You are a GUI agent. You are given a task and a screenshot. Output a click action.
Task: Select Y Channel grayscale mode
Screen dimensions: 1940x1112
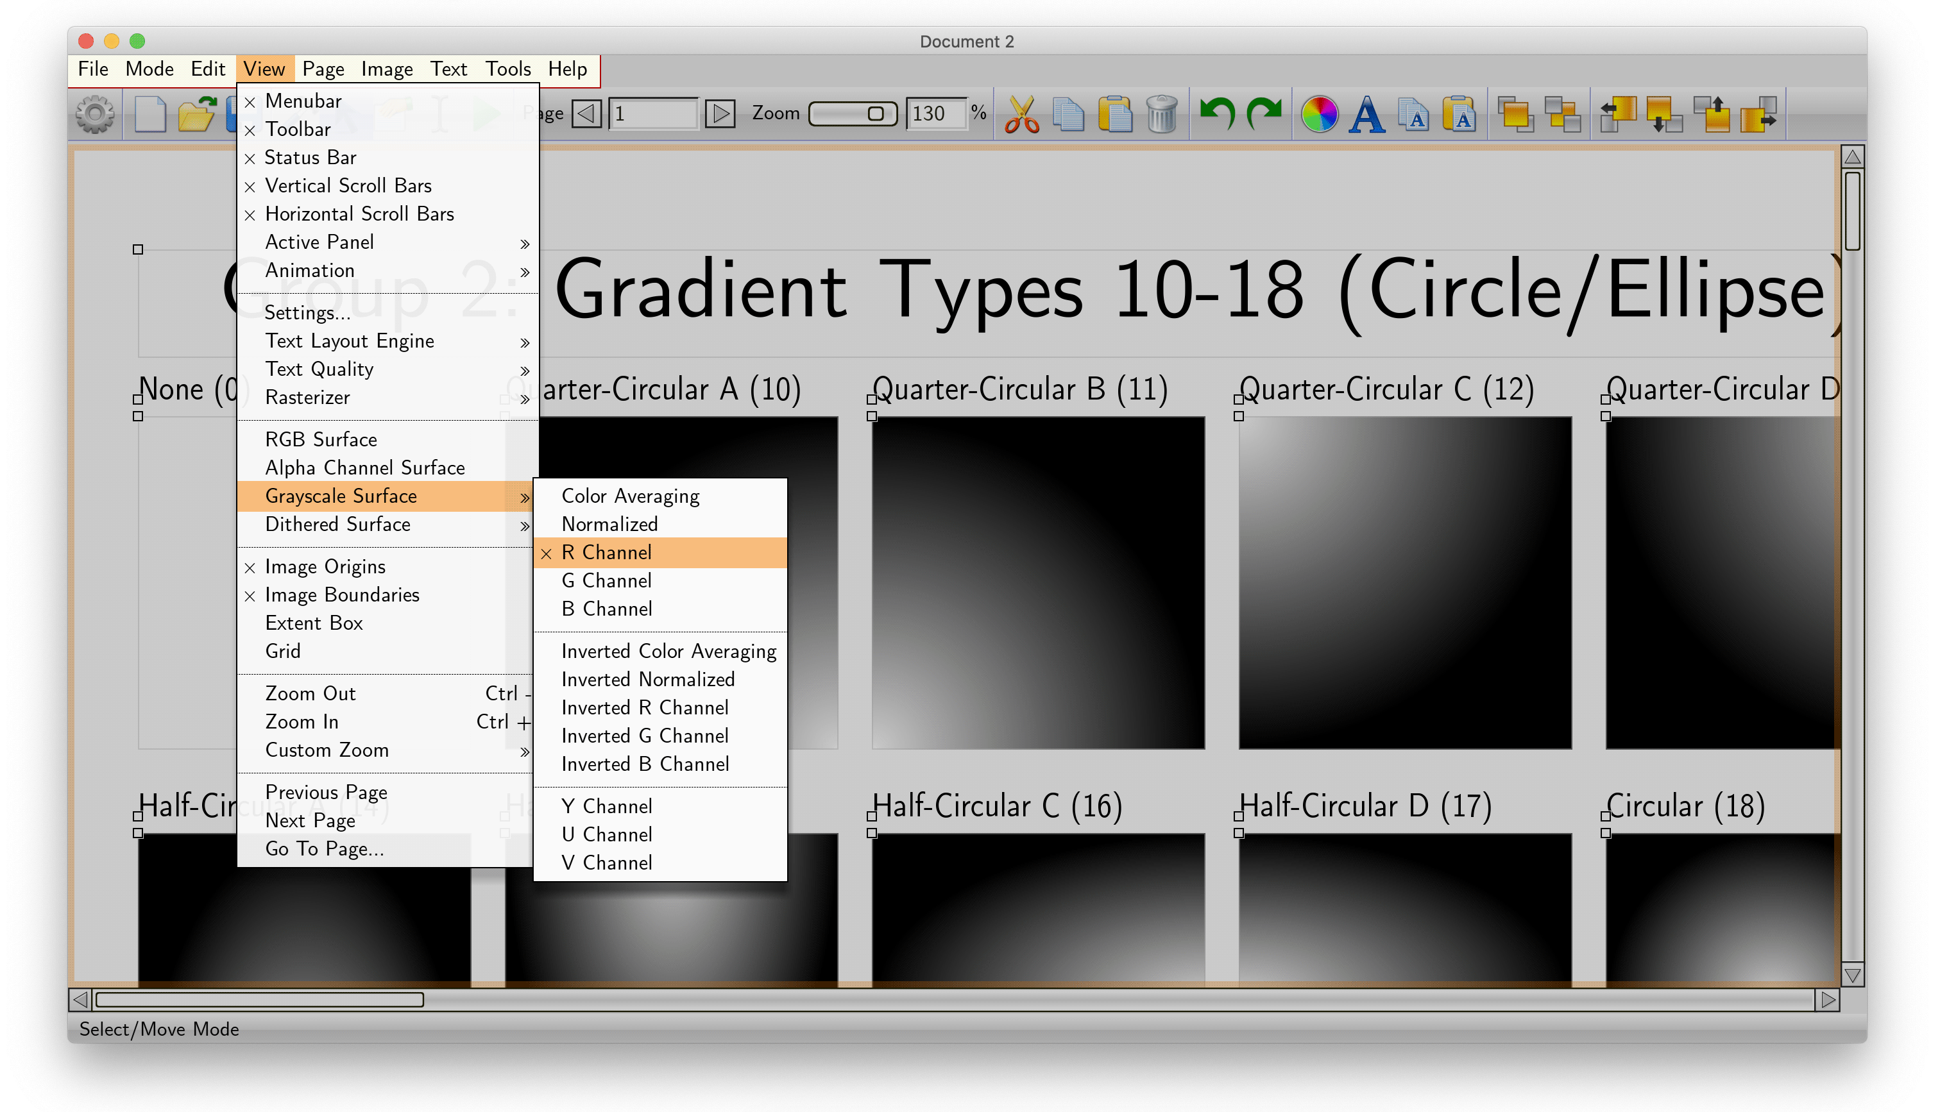661,807
